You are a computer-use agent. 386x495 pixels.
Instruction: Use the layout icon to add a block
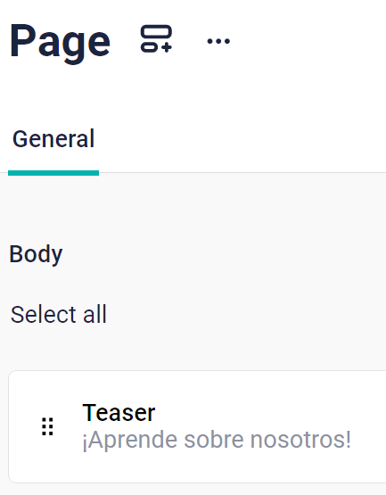point(156,38)
